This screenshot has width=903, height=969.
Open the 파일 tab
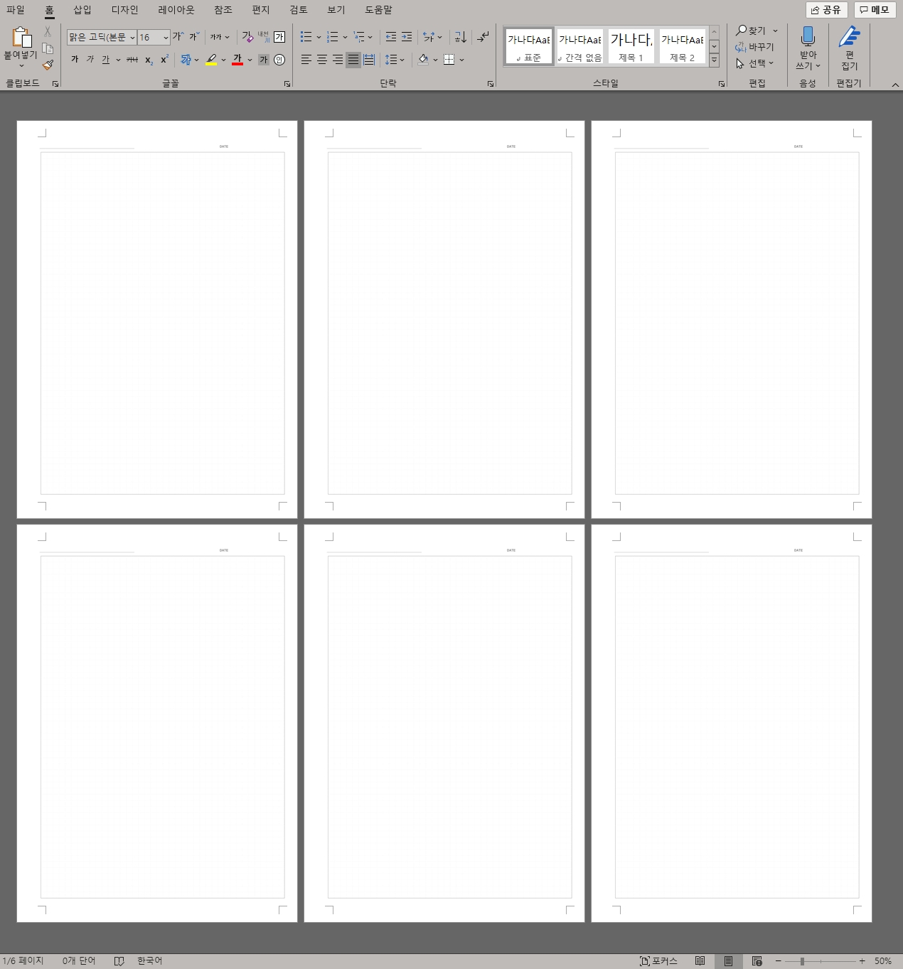tap(16, 10)
